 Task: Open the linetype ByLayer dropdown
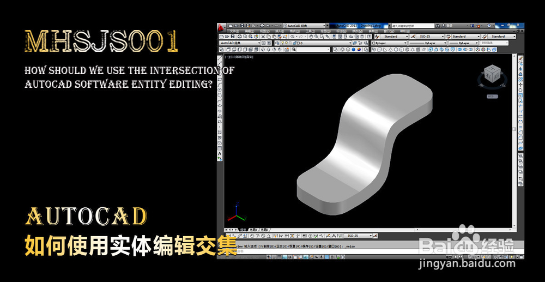pos(427,43)
